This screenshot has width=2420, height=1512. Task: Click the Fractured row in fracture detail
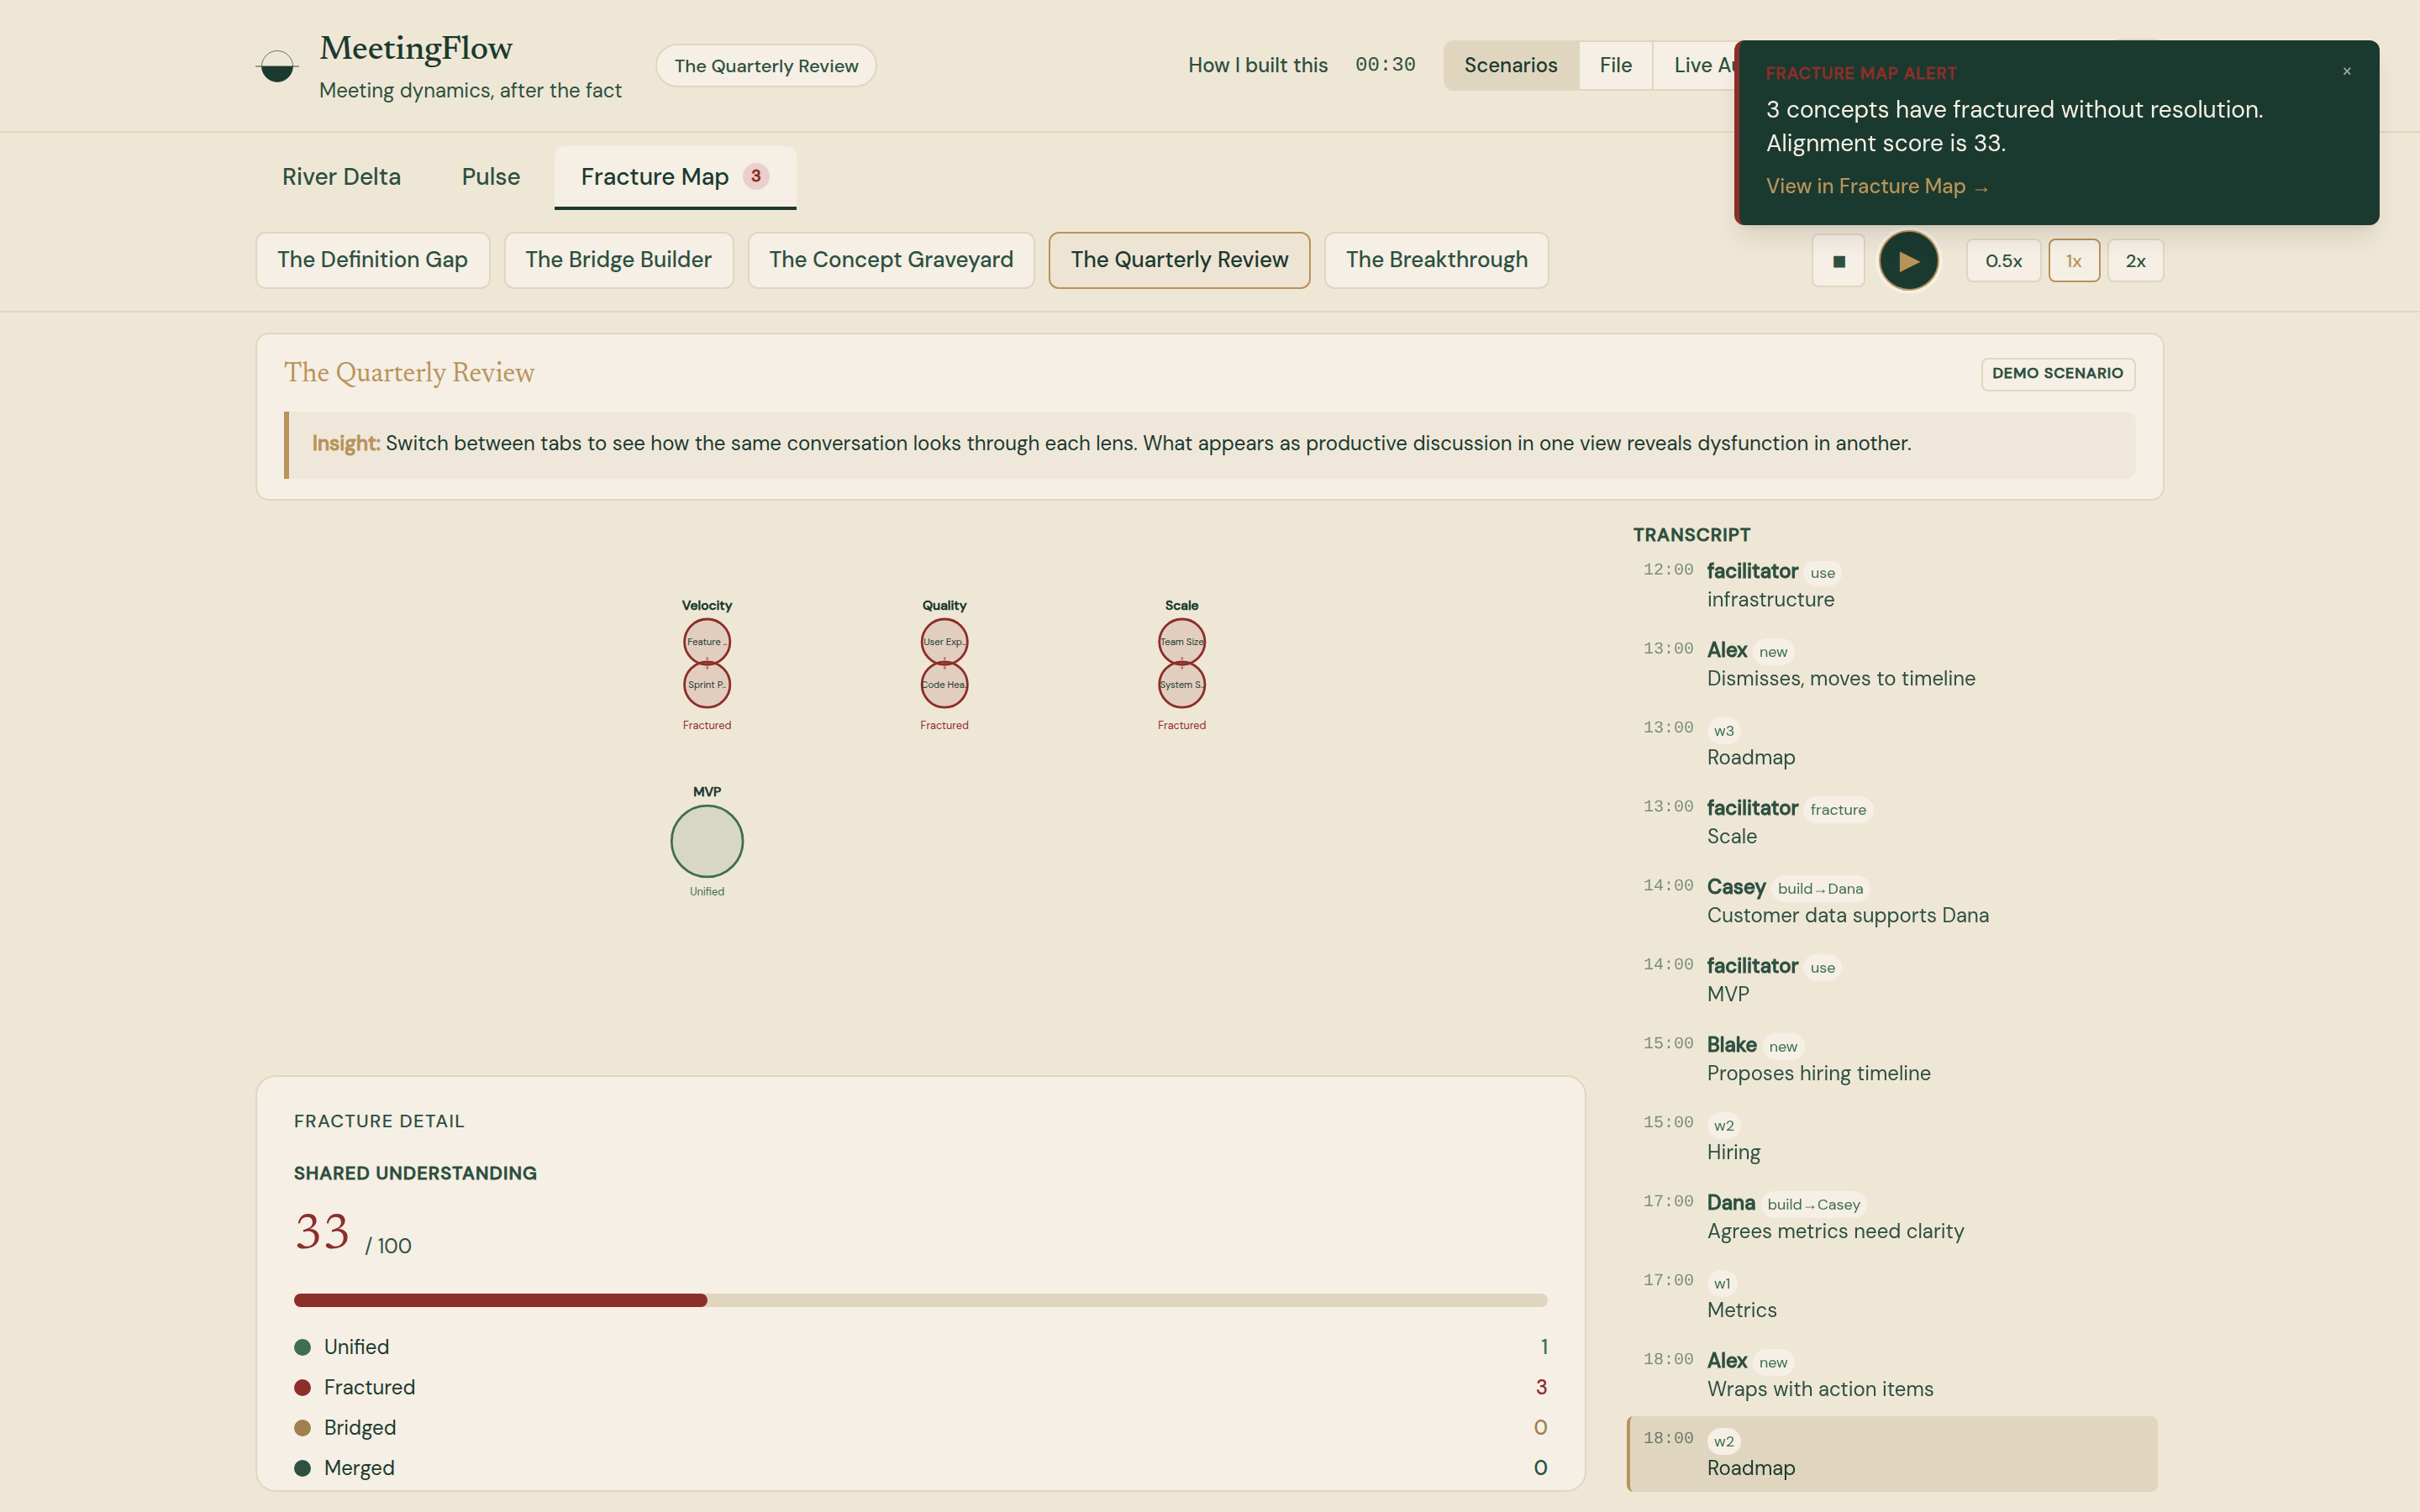click(920, 1387)
